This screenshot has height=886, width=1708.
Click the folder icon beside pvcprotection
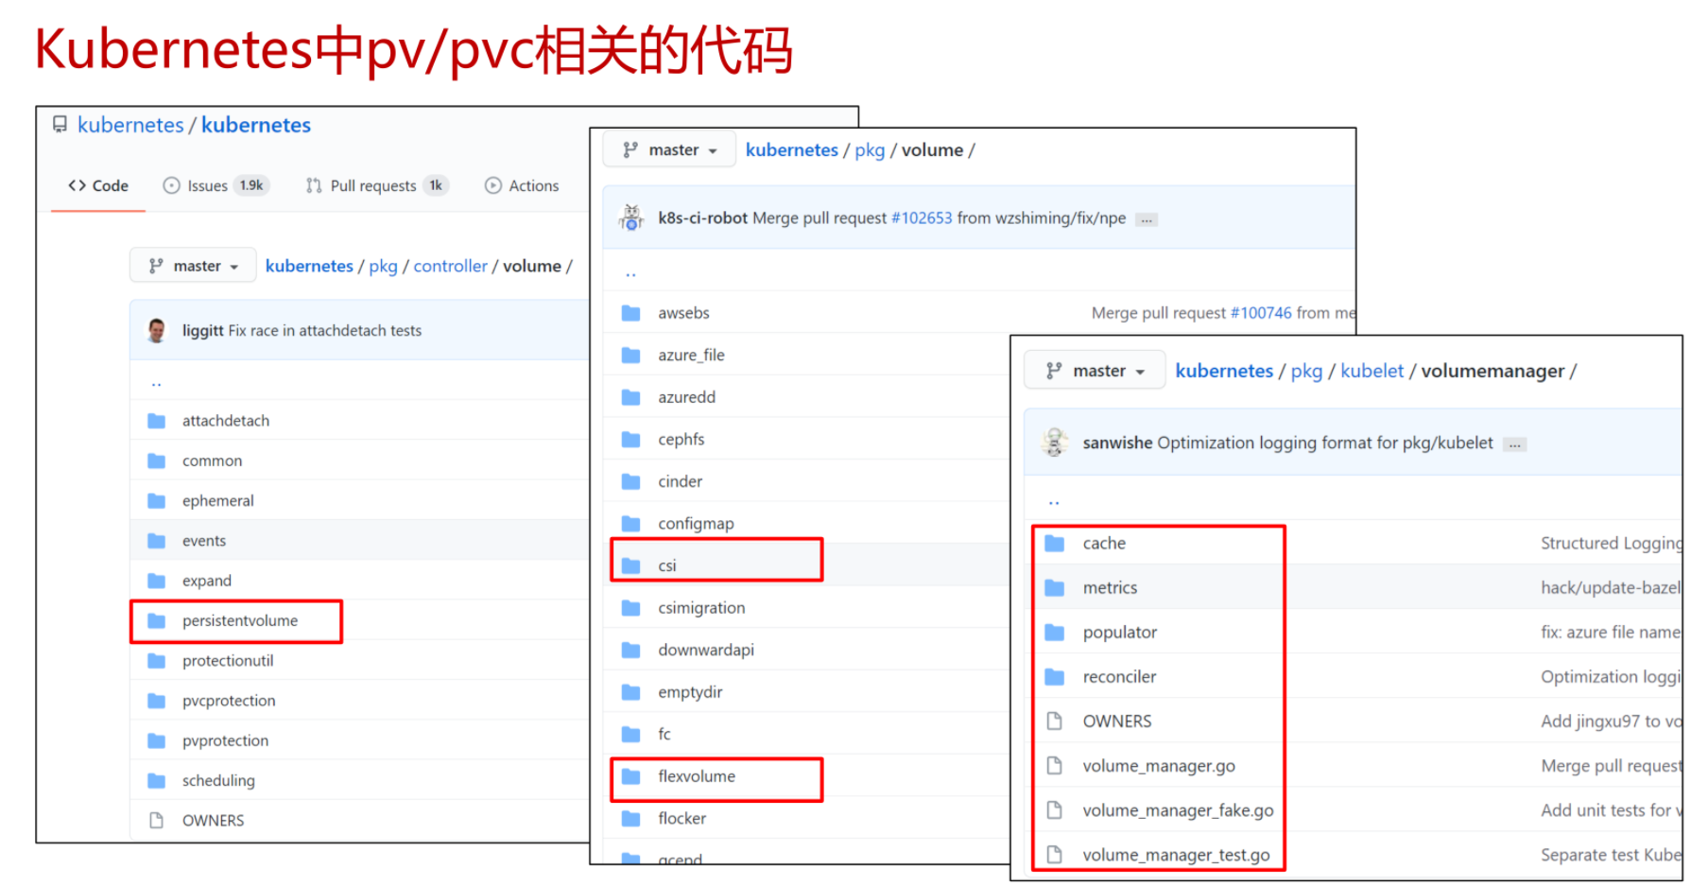[x=157, y=701]
